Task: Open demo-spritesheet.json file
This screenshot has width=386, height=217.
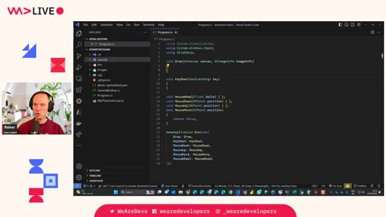Action: (118, 86)
